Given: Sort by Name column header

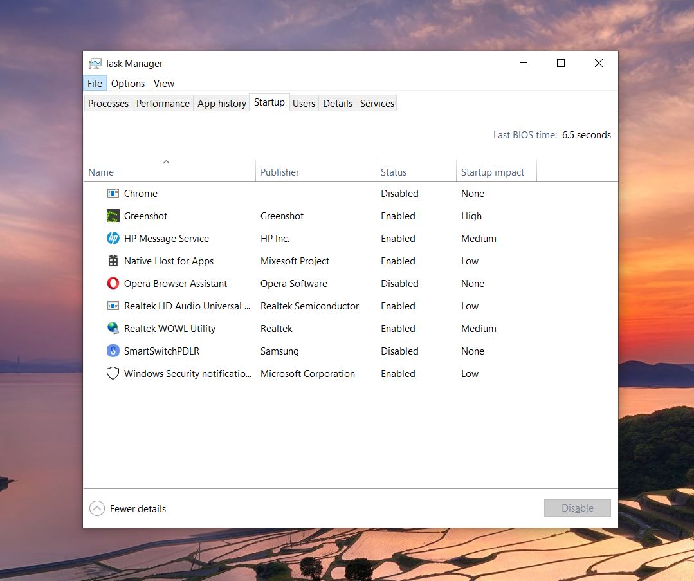Looking at the screenshot, I should (x=170, y=171).
